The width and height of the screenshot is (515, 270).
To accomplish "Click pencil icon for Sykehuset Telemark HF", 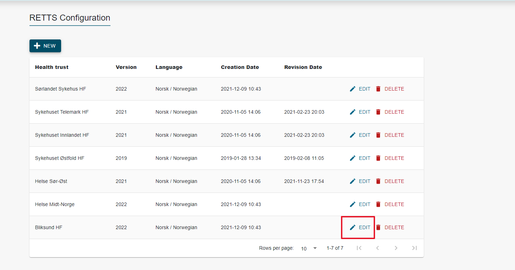I will click(353, 112).
